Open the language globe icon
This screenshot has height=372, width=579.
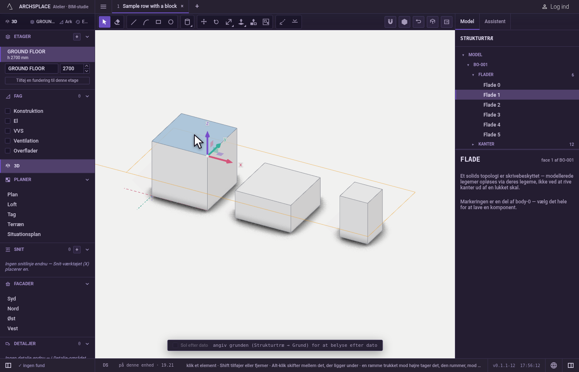pyautogui.click(x=554, y=365)
